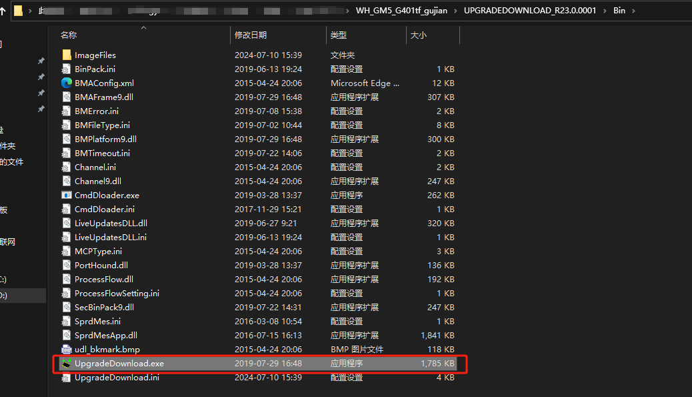Open the ImageFiles folder icon

click(x=67, y=55)
